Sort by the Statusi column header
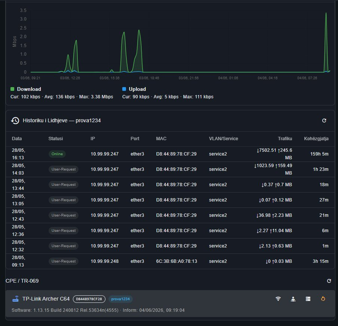This screenshot has width=338, height=326. pos(56,139)
